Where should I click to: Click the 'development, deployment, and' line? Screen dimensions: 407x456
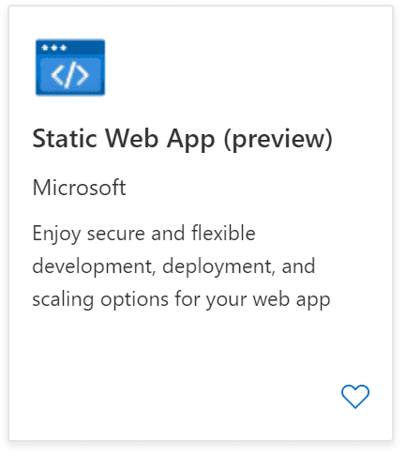point(173,266)
